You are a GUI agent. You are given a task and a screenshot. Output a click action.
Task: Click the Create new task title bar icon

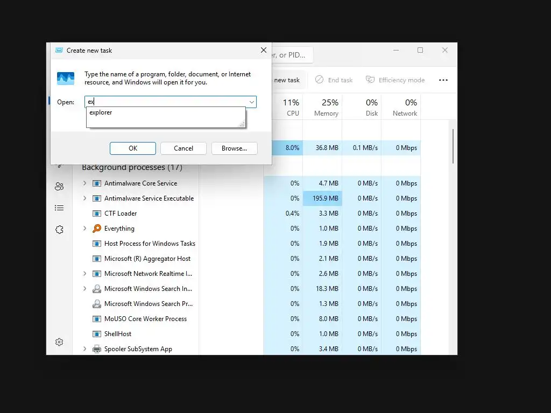pos(59,50)
